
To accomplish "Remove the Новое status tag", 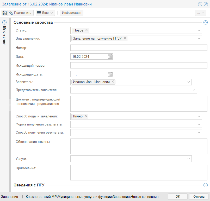I will pyautogui.click(x=87, y=30).
